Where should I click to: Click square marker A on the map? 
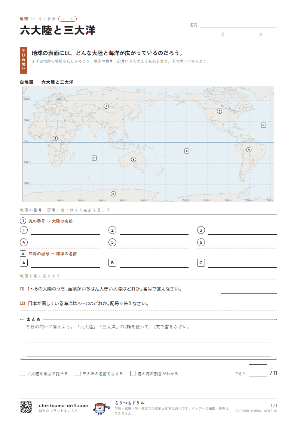click(x=187, y=151)
